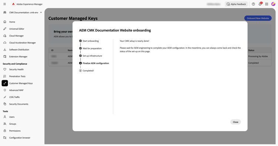This screenshot has width=278, height=146.
Task: Open Penetration Tests page
Action: (17, 77)
